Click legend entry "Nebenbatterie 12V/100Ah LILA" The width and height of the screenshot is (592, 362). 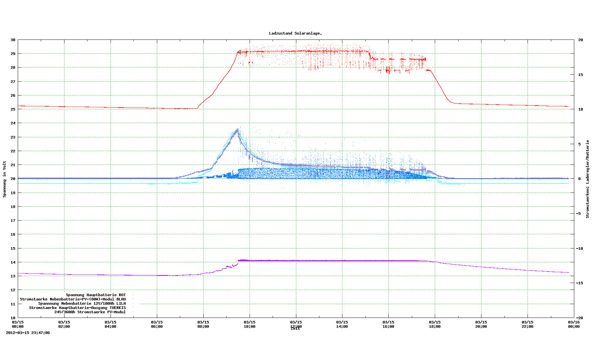[x=82, y=303]
